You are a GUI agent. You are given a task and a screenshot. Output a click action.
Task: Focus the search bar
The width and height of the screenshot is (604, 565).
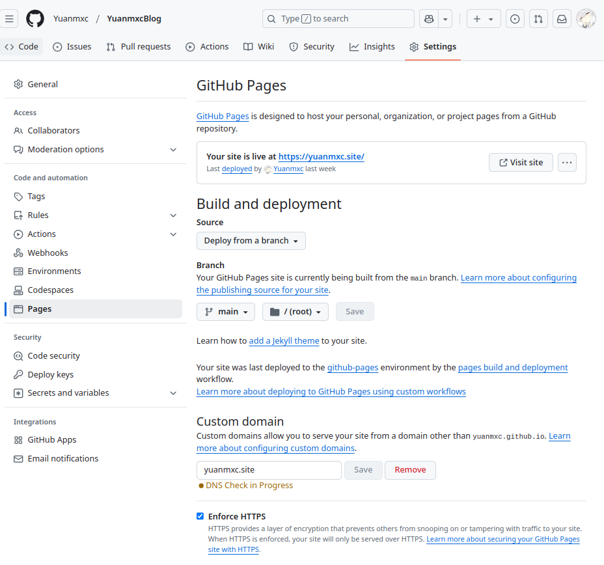pyautogui.click(x=338, y=19)
